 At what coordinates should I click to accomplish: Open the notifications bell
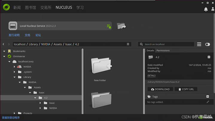206,9
